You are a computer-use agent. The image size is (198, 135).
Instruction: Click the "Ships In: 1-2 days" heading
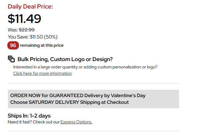click(x=29, y=116)
